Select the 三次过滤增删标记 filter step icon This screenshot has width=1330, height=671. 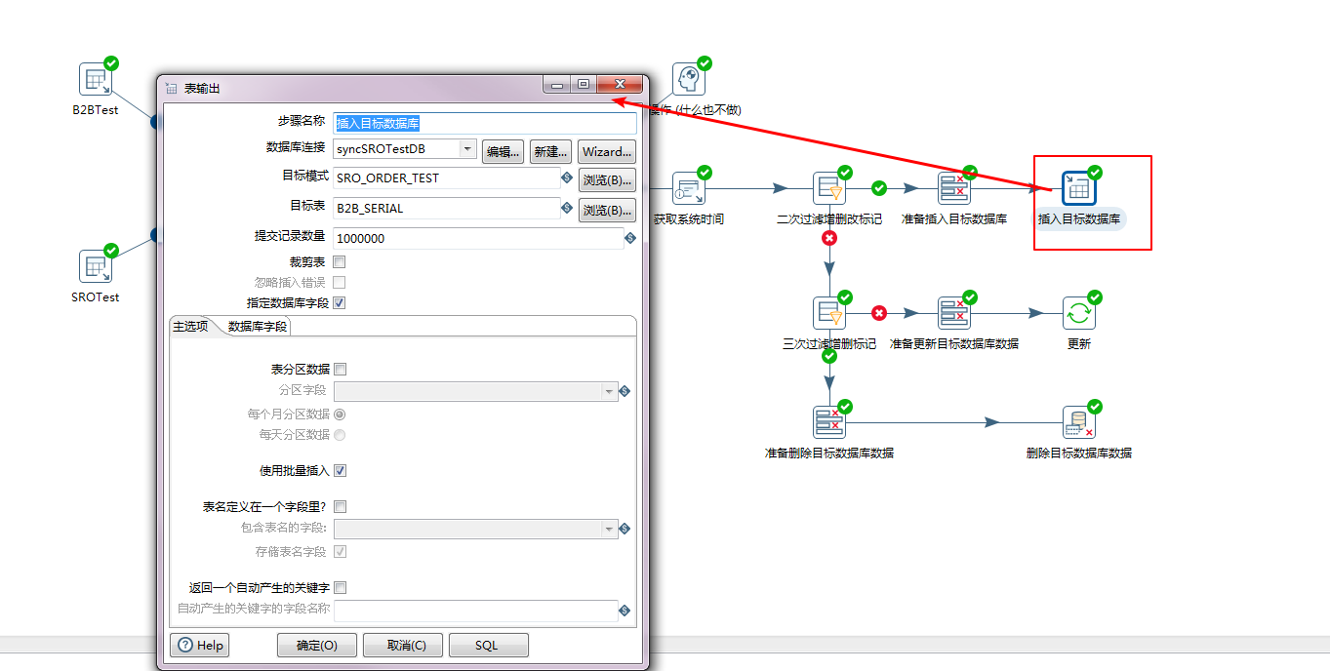click(829, 313)
